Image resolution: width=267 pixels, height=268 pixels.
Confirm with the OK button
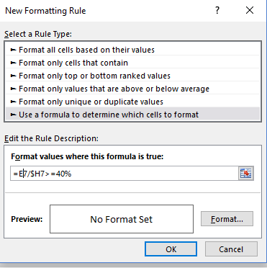coord(171,249)
